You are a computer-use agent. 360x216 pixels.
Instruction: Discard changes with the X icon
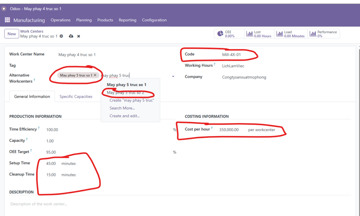[79, 36]
